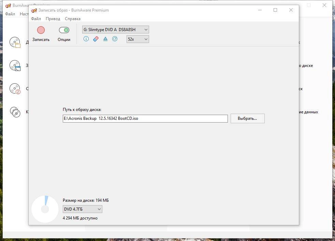335x241 pixels.
Task: Close the Записать образ window
Action: [x=291, y=10]
